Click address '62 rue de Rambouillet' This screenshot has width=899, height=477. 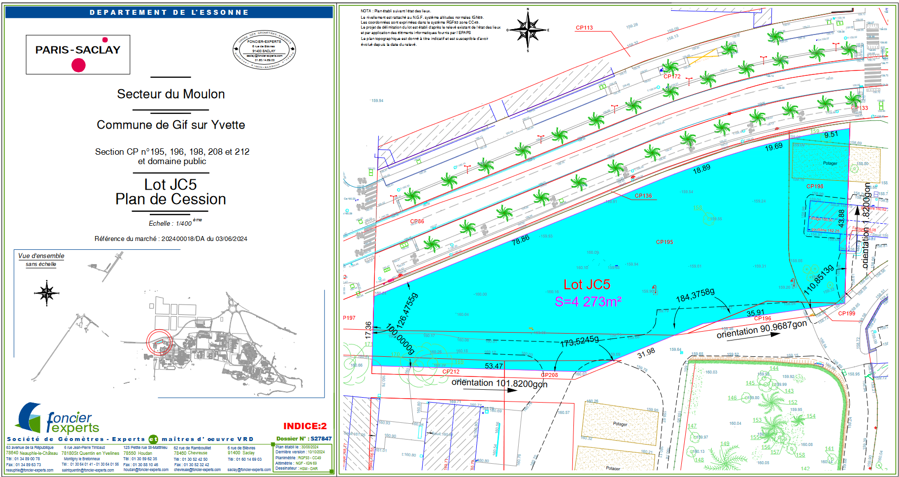[x=192, y=448]
